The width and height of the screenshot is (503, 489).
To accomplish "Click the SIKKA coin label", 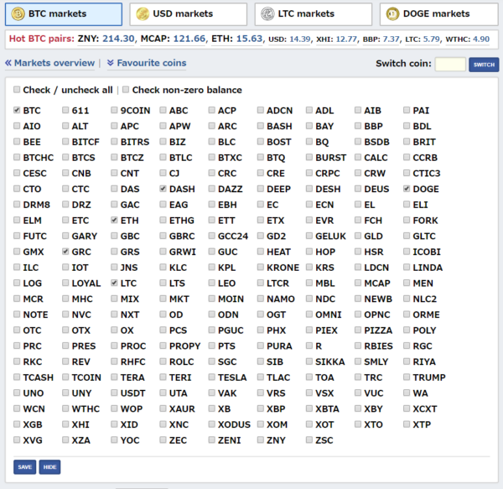I will (329, 362).
